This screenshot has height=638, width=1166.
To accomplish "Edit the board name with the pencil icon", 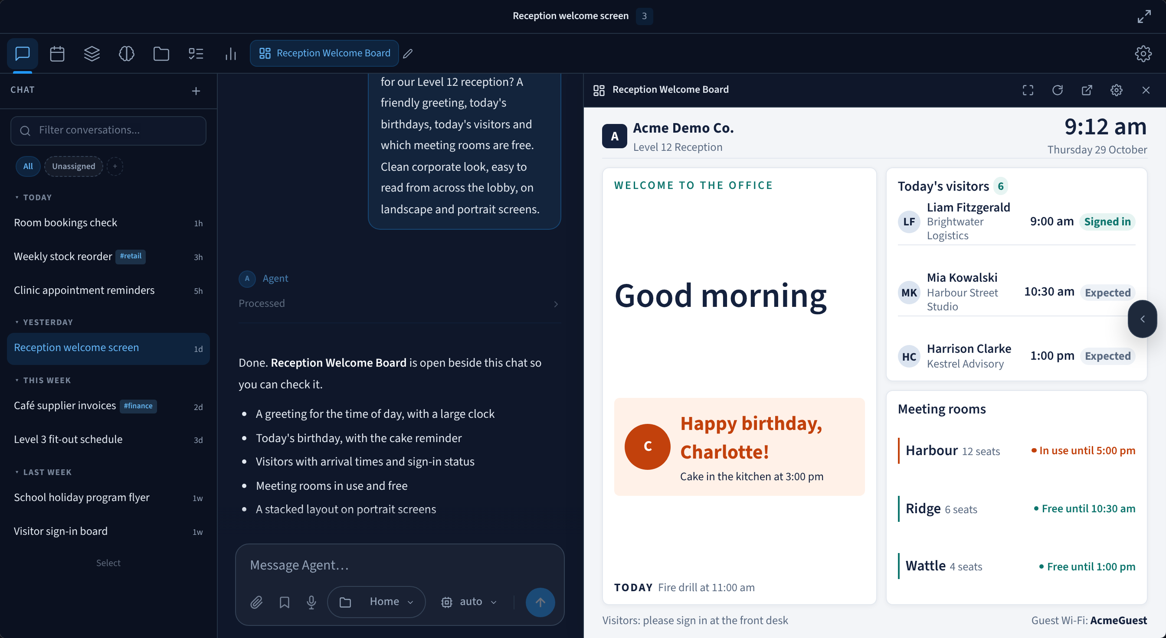I will click(408, 53).
